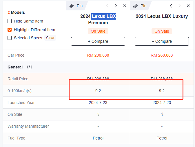The height and width of the screenshot is (147, 195).
Task: Click the On Sale checkmark for LBX Luxury
Action: click(x=162, y=114)
